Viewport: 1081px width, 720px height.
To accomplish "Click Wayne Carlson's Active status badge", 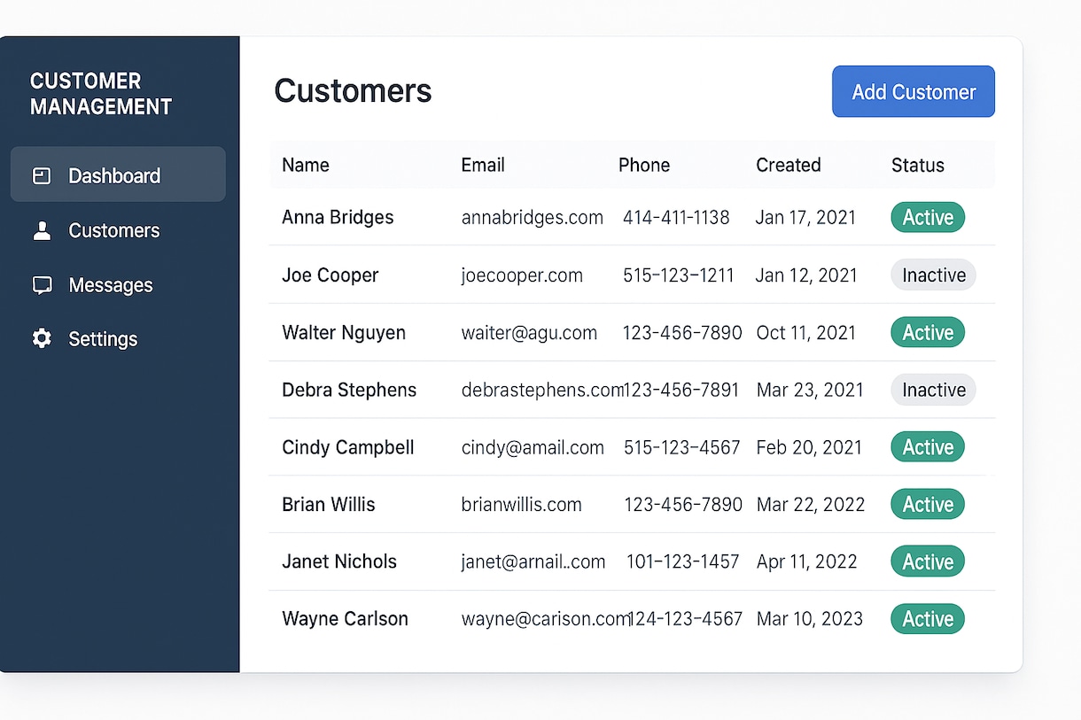I will tap(928, 619).
